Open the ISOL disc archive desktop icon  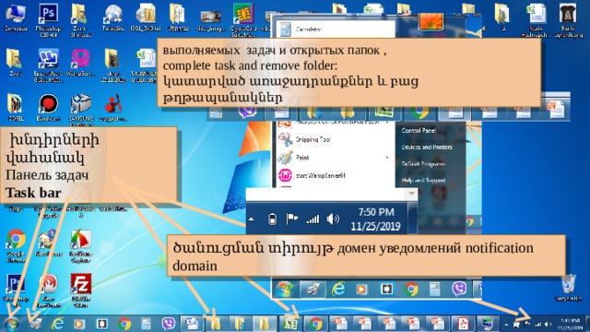(x=146, y=18)
